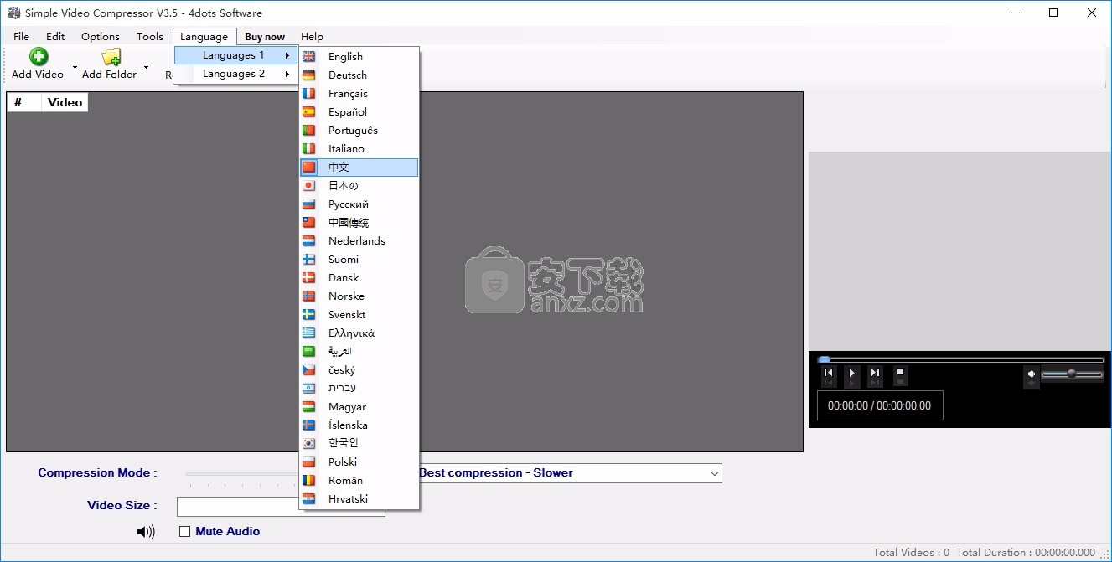Choose the Hebrew language entry
Screen dimensions: 1112x562
coord(359,388)
